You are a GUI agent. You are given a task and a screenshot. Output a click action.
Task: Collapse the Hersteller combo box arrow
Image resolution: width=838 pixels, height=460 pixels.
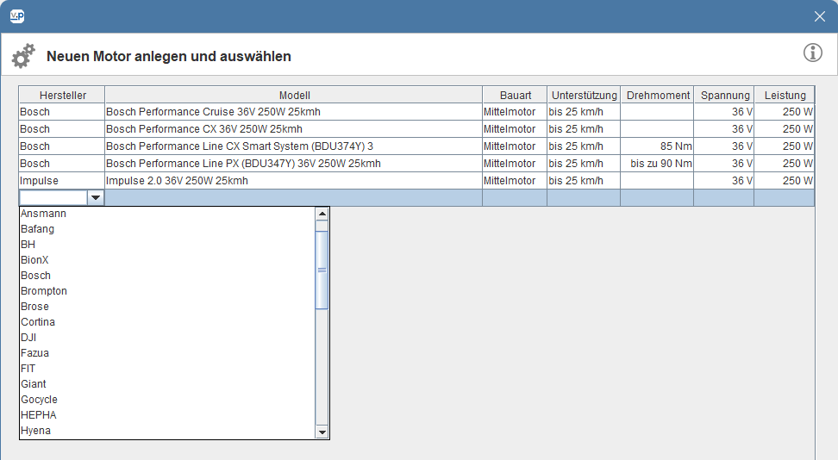pos(96,197)
